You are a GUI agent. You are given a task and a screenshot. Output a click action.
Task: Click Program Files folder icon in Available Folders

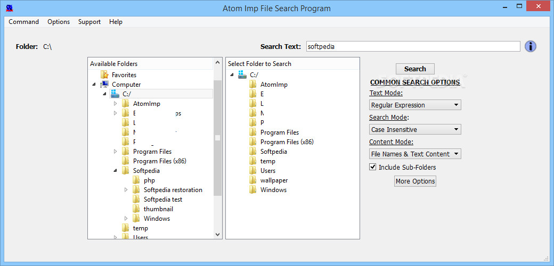click(x=125, y=151)
